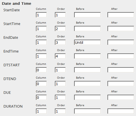Click the DURATION Column field
The width and height of the screenshot is (136, 116).
[41, 111]
